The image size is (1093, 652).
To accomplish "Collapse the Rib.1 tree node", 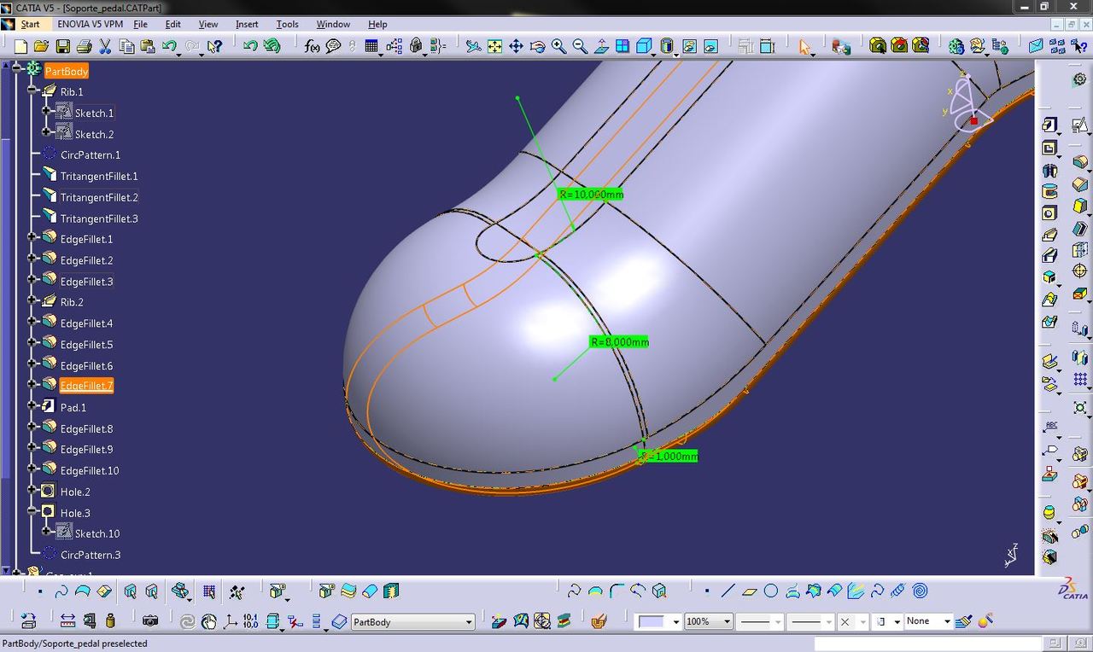I will click(x=32, y=89).
